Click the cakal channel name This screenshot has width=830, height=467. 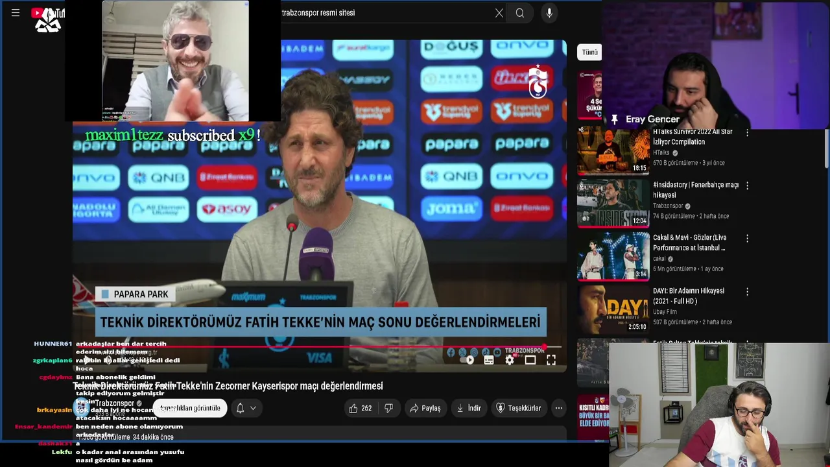(659, 259)
